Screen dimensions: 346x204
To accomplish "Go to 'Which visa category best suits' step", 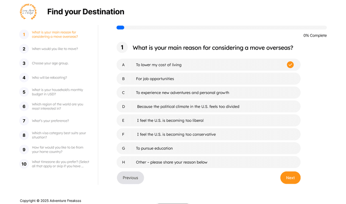I will [x=59, y=135].
